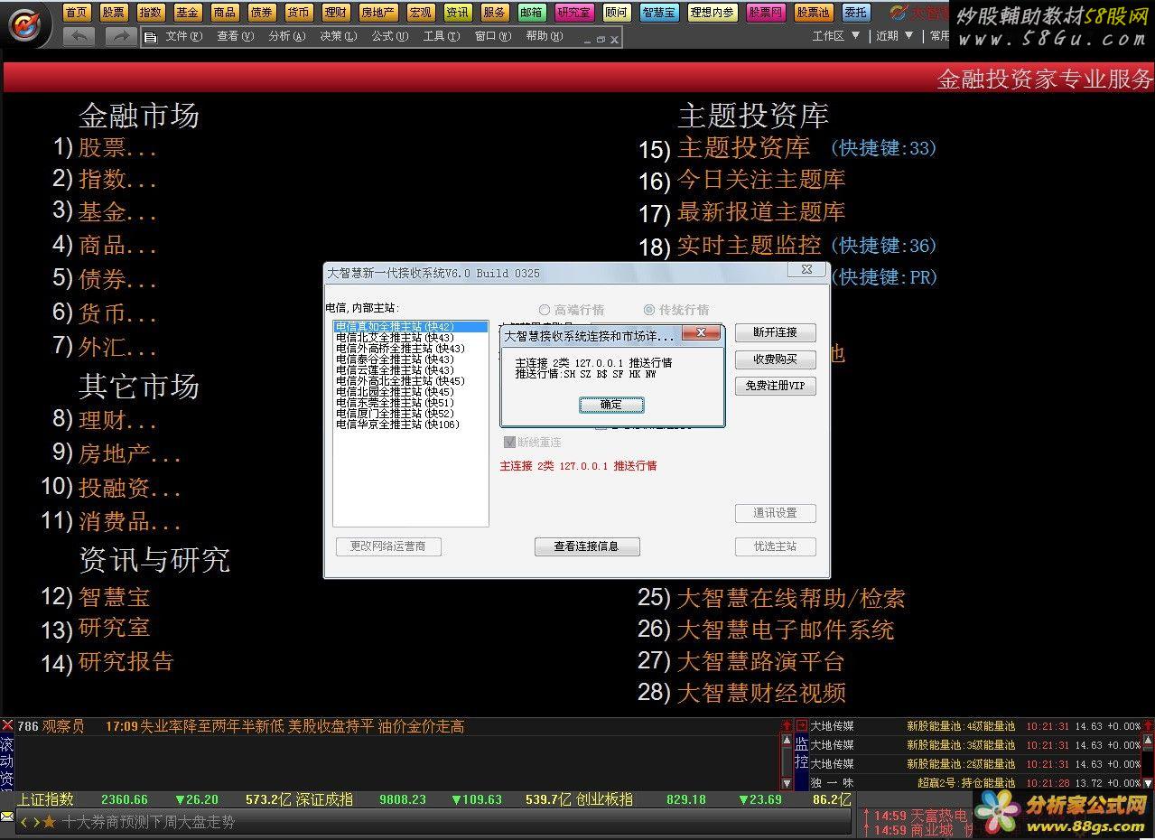The height and width of the screenshot is (840, 1155).
Task: Open the 研究报告 link
Action: [x=126, y=661]
